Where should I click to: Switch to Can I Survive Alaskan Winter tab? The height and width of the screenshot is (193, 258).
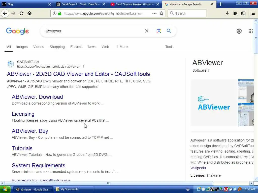pos(135,4)
